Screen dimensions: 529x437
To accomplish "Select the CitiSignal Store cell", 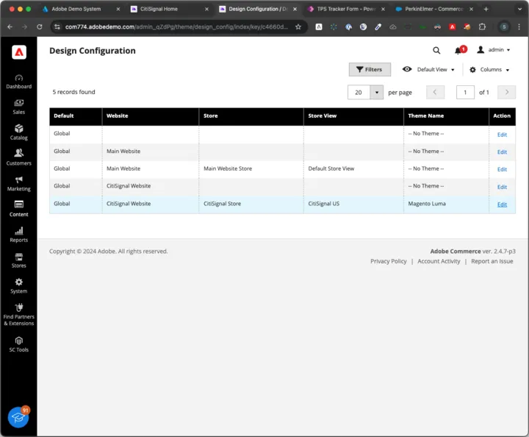I will pos(251,204).
